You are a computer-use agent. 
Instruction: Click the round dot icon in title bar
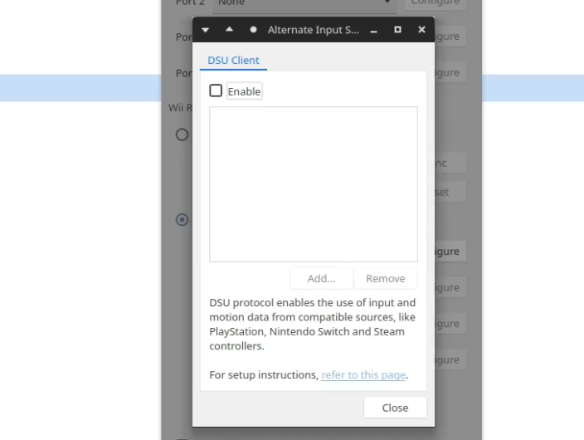tap(253, 30)
